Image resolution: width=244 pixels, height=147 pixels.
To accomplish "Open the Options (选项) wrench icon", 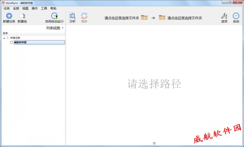I will (224, 16).
